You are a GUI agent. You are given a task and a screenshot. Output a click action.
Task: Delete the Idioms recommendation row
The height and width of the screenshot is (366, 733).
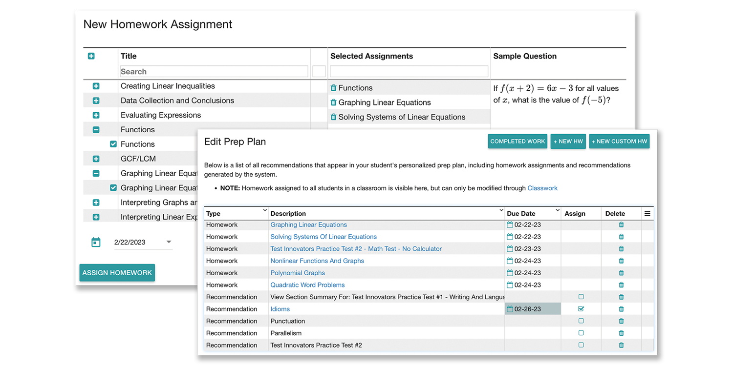pos(621,309)
